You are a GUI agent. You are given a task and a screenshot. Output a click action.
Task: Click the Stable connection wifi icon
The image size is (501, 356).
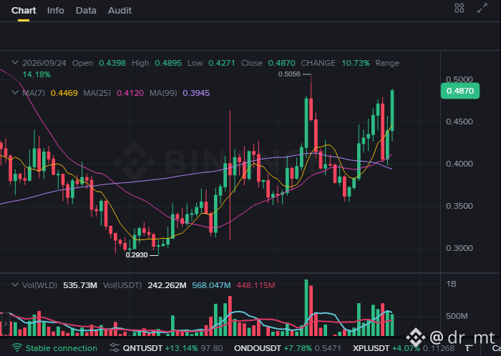(x=16, y=347)
